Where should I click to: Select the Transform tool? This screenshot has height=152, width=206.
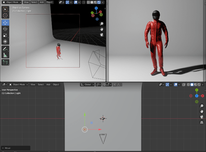point(5,41)
